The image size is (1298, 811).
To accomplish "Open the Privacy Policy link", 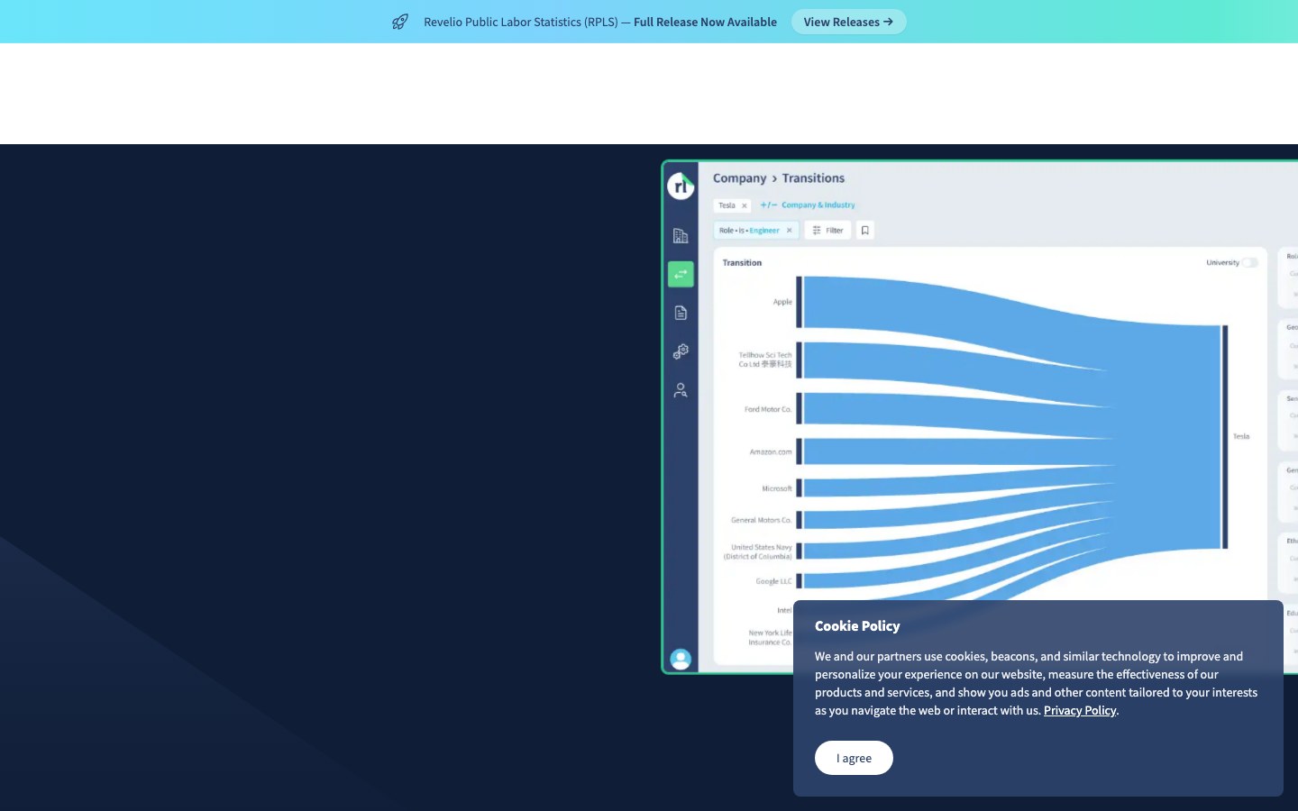I will (1080, 710).
